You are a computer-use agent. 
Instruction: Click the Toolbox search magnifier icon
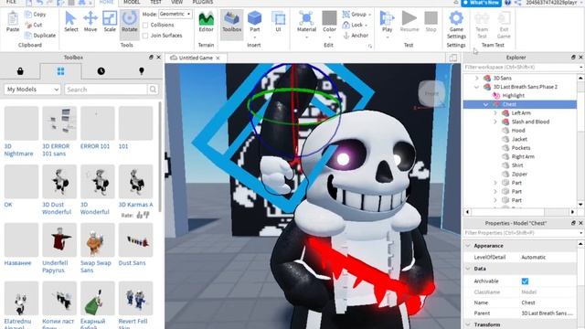tap(153, 90)
